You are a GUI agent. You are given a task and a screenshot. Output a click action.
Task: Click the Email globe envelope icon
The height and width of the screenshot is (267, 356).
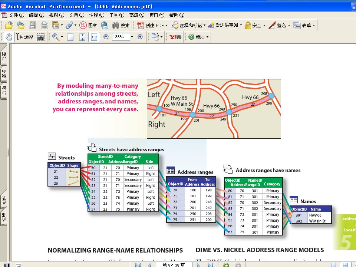105,25
